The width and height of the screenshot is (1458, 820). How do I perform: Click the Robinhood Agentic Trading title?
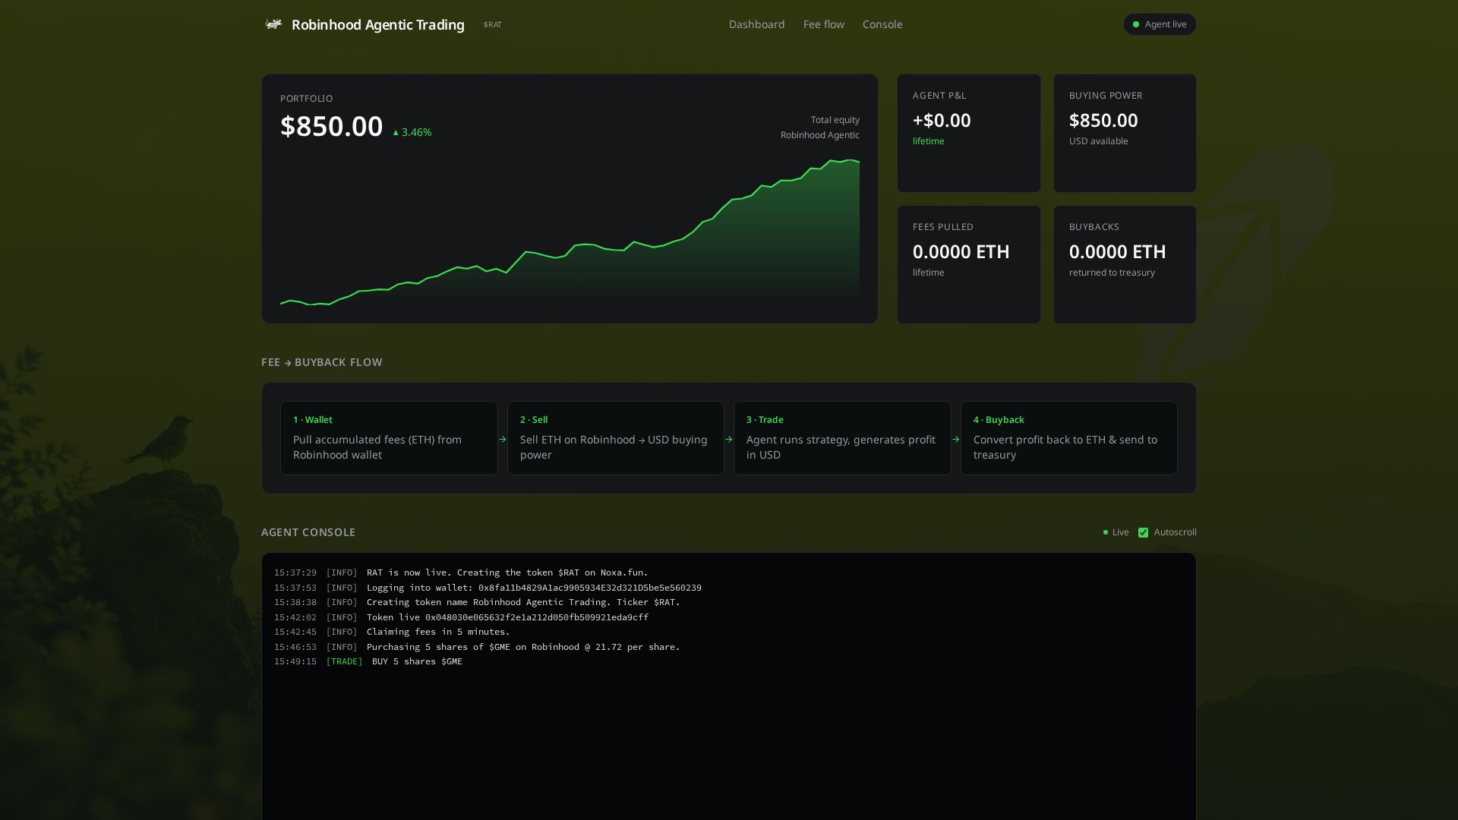[x=377, y=24]
